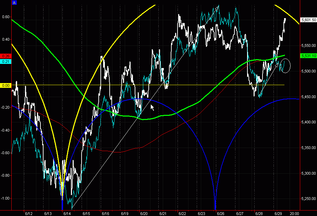Click the 6/23 date label
Image resolution: width=317 pixels, height=216 pixels.
pos(202,214)
